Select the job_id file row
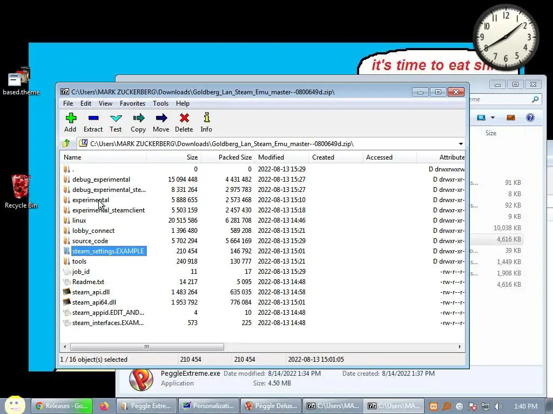The image size is (553, 414). [263, 272]
